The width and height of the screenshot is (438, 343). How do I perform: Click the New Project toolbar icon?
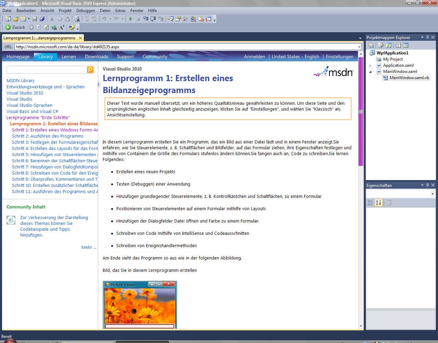point(8,19)
